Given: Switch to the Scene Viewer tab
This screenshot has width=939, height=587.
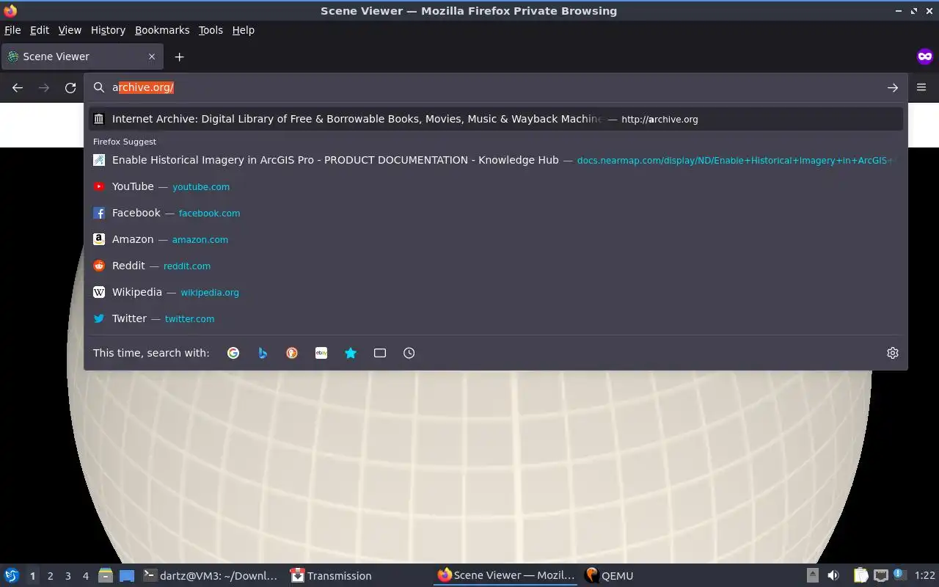Looking at the screenshot, I should click(81, 56).
